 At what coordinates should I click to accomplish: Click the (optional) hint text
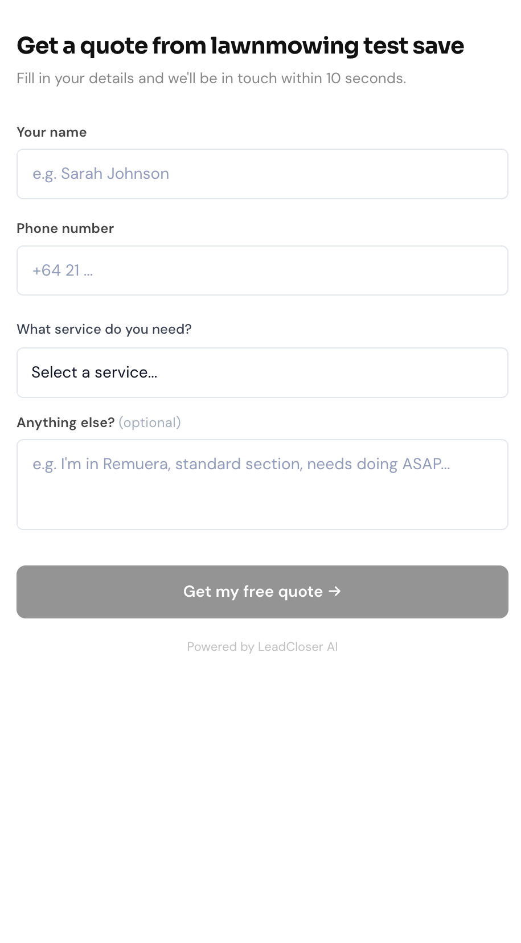150,423
